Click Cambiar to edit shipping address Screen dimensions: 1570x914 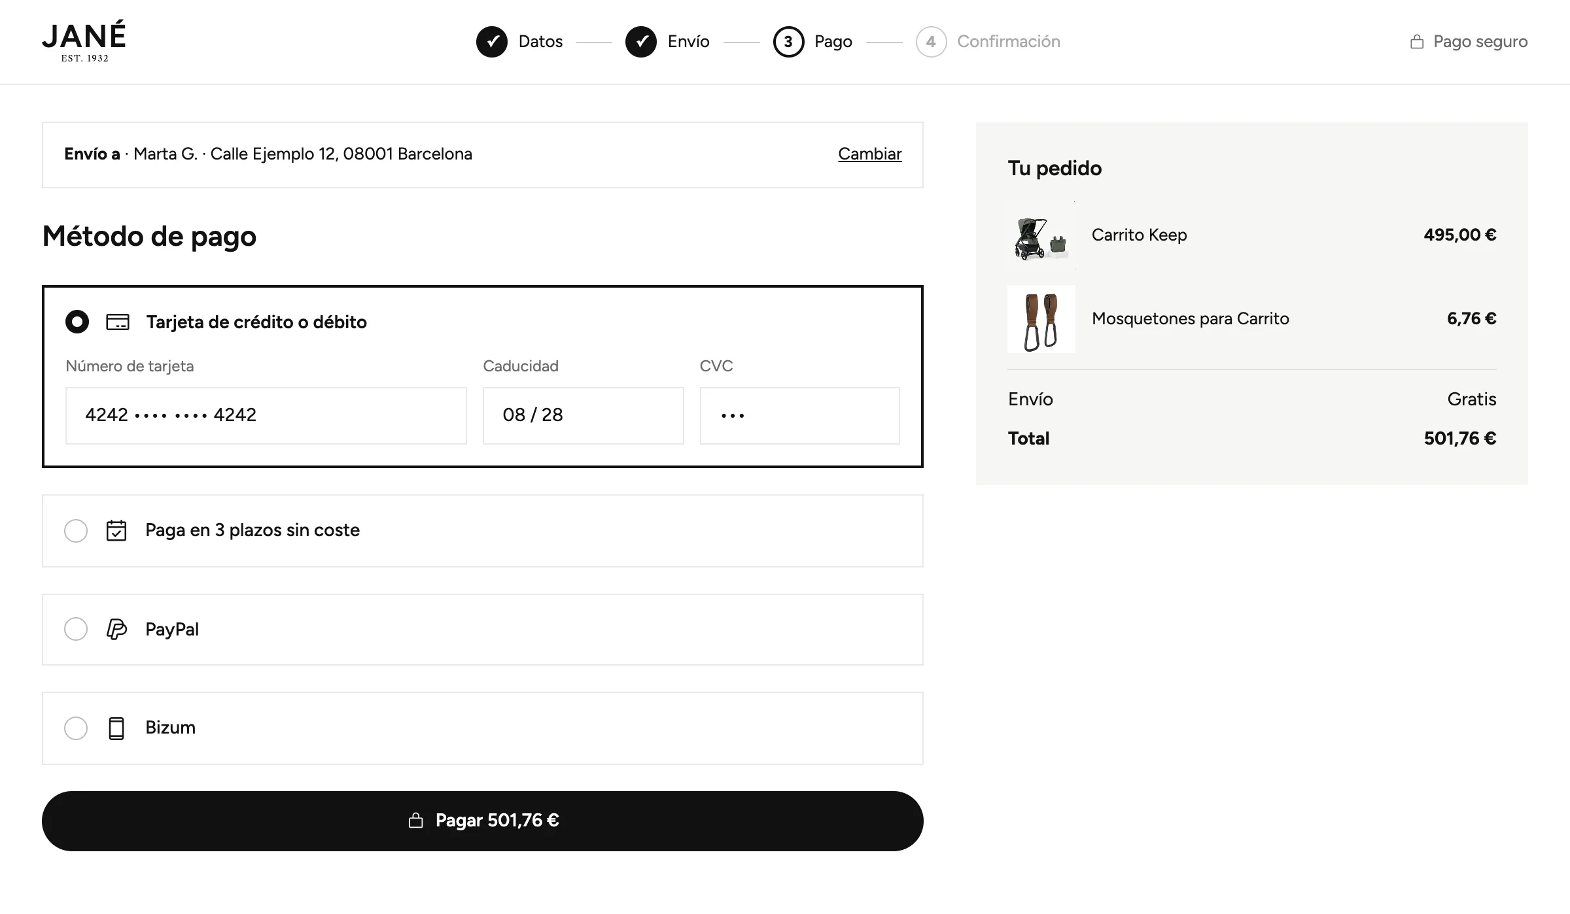pyautogui.click(x=870, y=154)
